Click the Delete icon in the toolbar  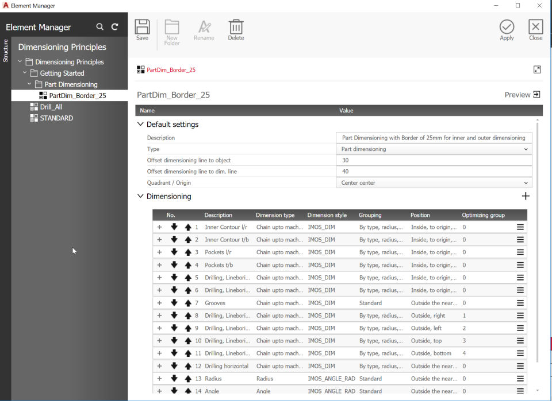click(236, 29)
